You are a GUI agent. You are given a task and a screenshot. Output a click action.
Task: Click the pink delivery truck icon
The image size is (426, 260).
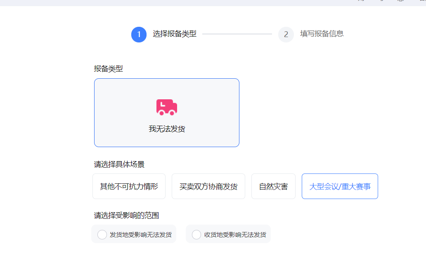click(x=167, y=107)
